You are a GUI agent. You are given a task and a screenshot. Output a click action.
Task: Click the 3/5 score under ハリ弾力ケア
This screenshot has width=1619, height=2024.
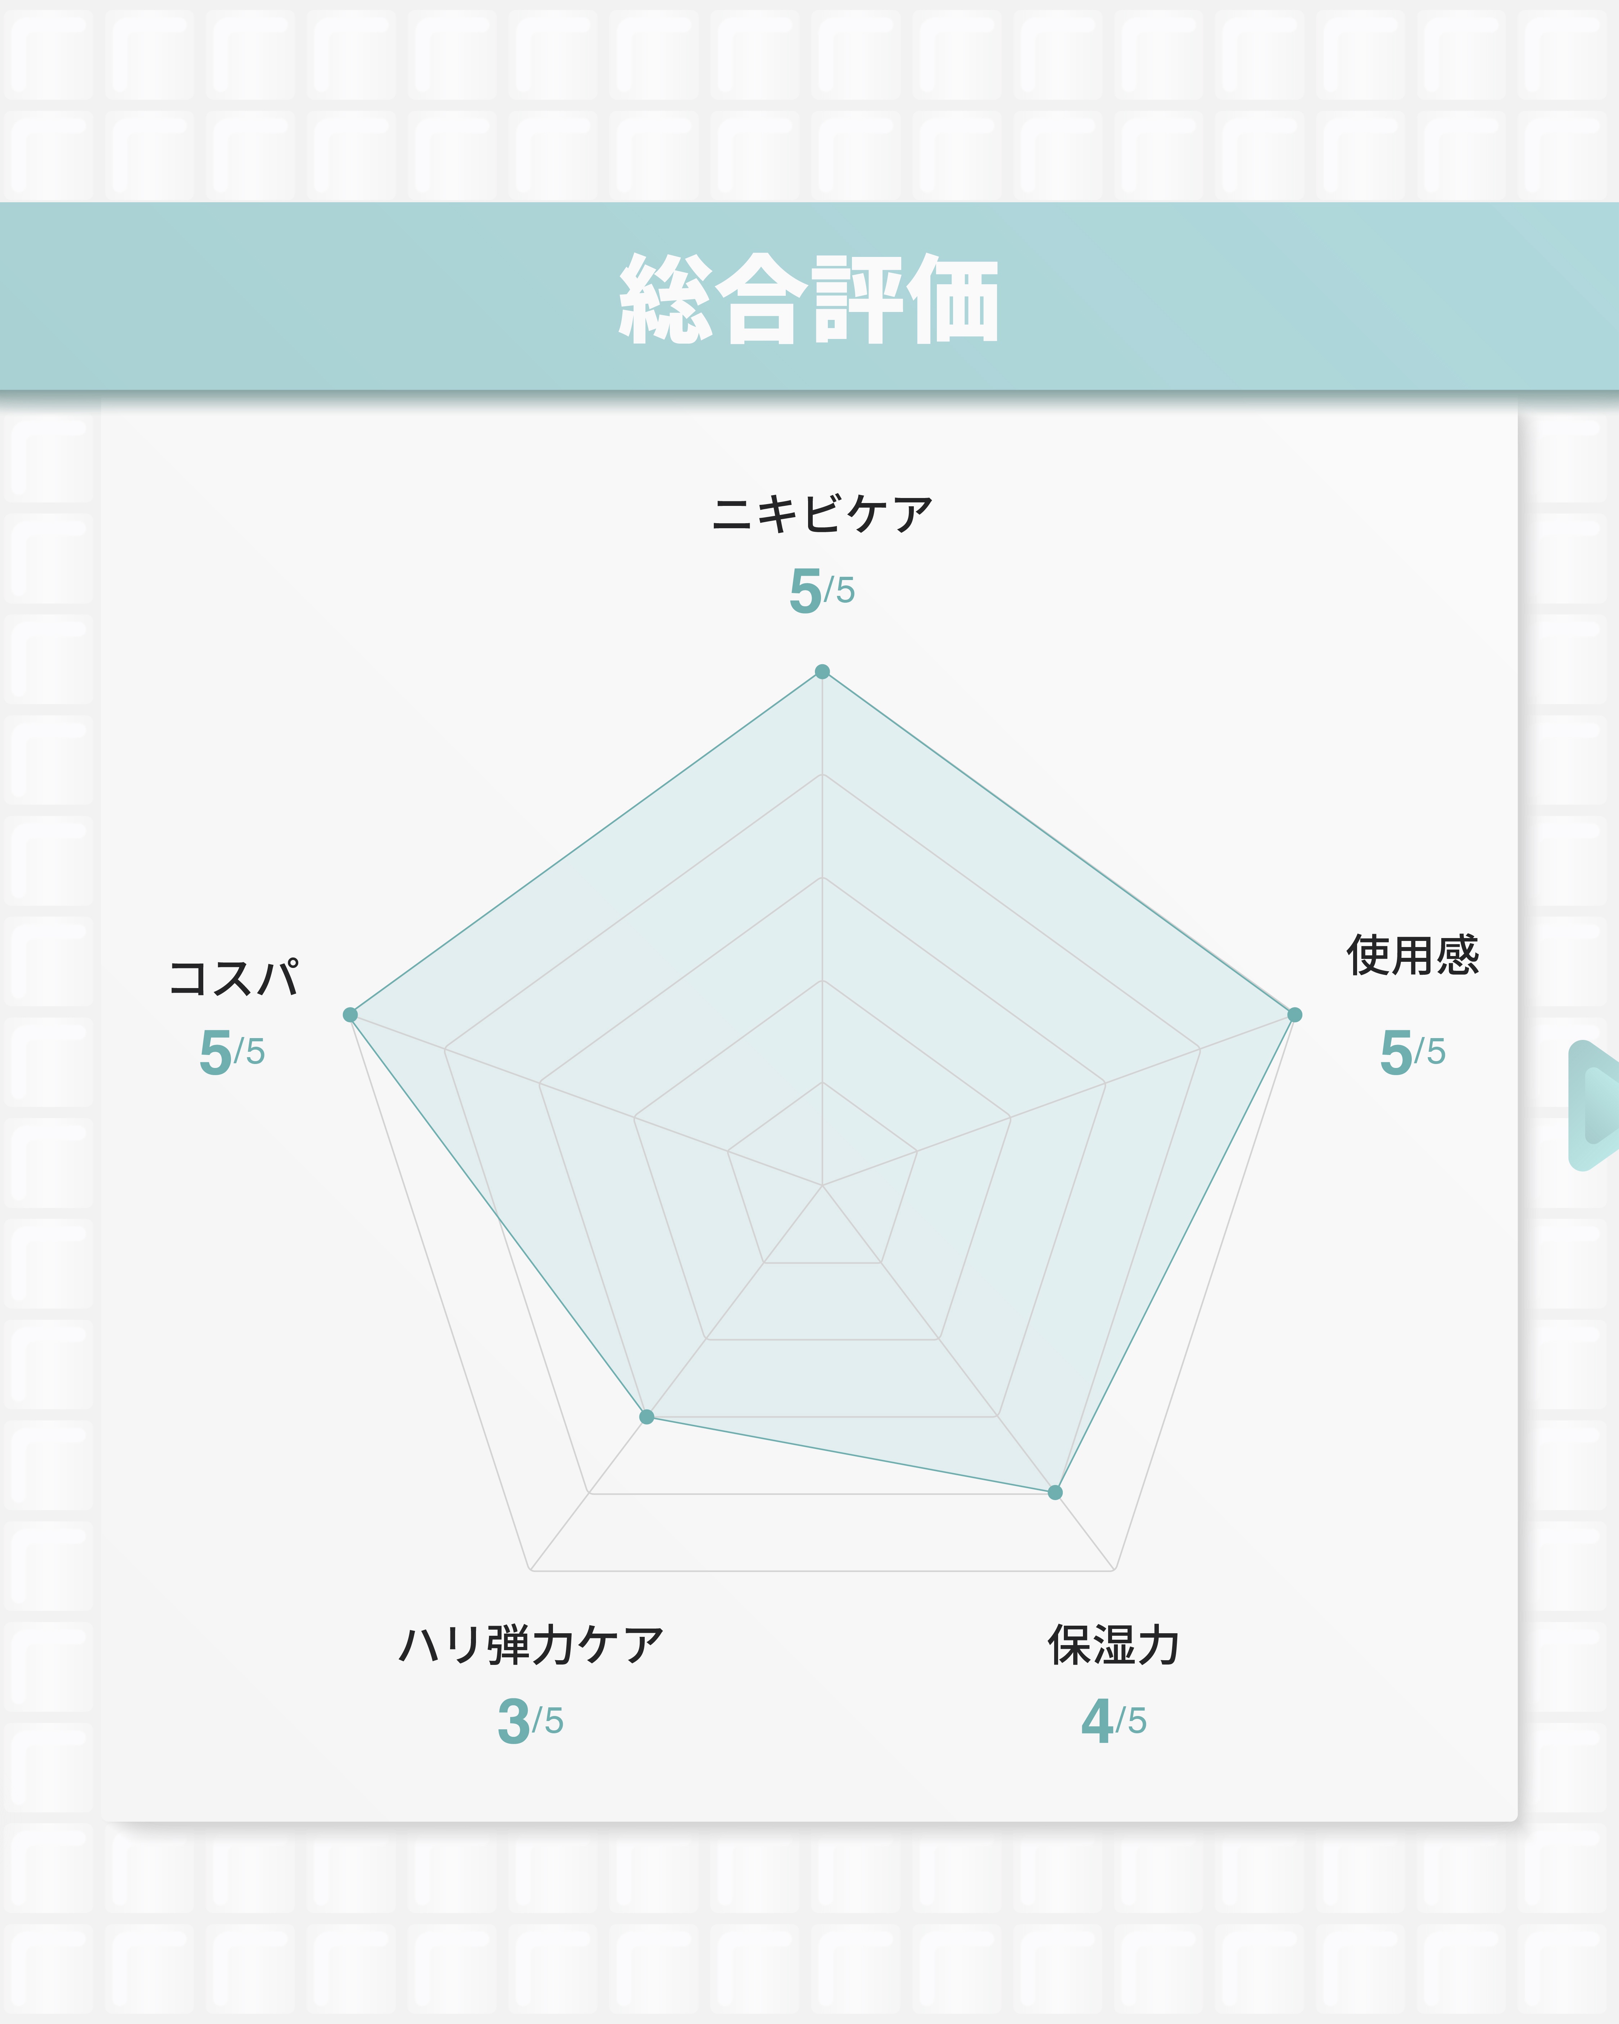point(531,1721)
